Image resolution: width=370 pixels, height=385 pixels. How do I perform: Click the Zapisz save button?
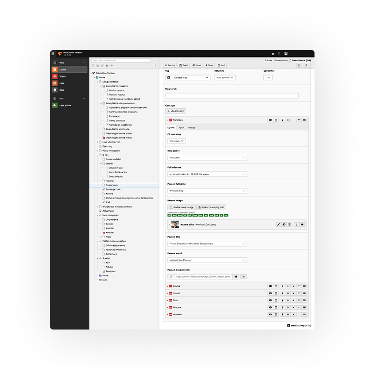pos(184,65)
